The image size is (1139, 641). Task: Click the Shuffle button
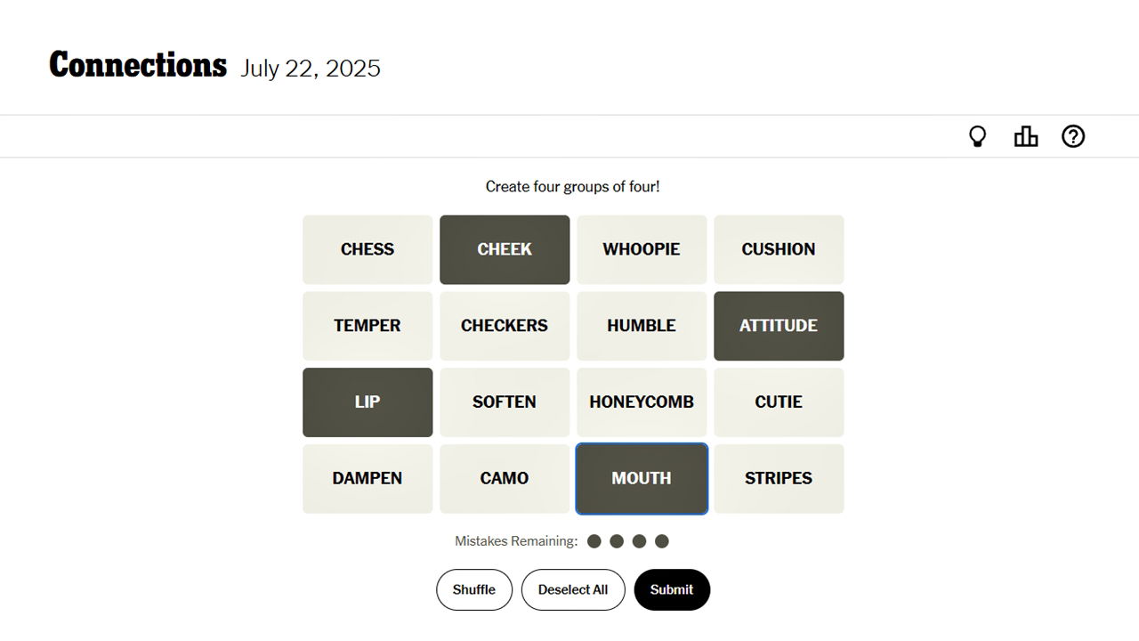[474, 589]
